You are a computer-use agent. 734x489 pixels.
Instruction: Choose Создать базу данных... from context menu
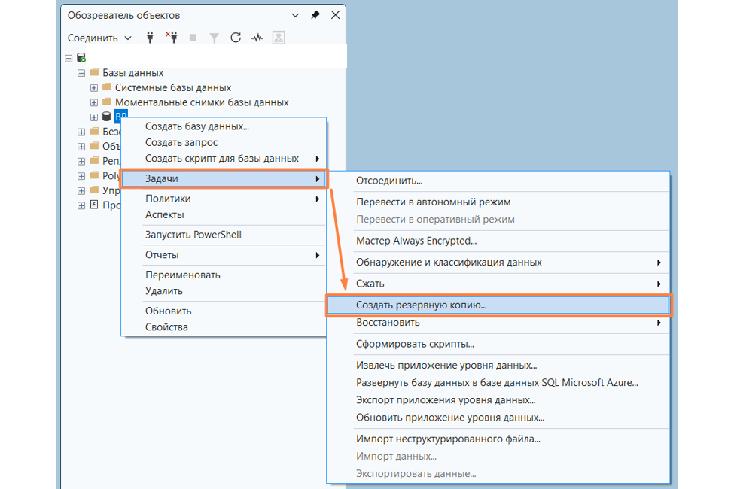224,126
